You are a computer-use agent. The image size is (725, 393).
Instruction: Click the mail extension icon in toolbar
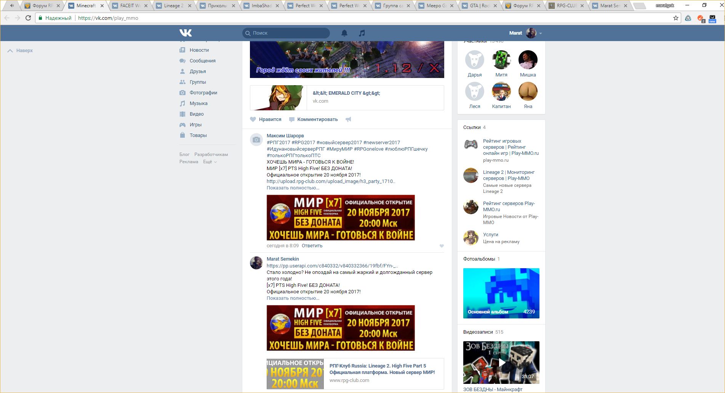[712, 18]
